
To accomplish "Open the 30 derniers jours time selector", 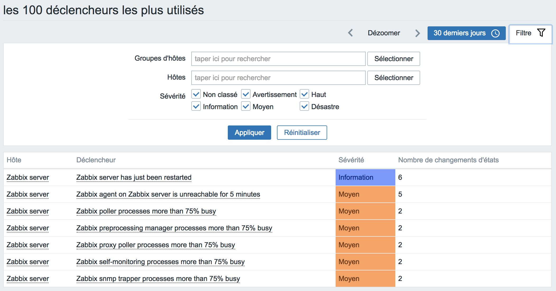I will (466, 33).
